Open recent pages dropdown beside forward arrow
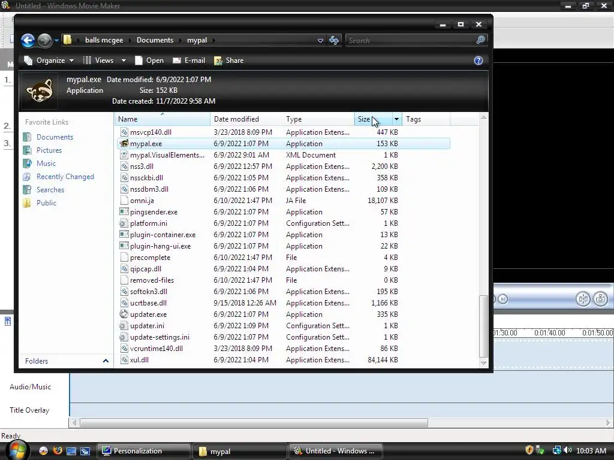 (56, 40)
